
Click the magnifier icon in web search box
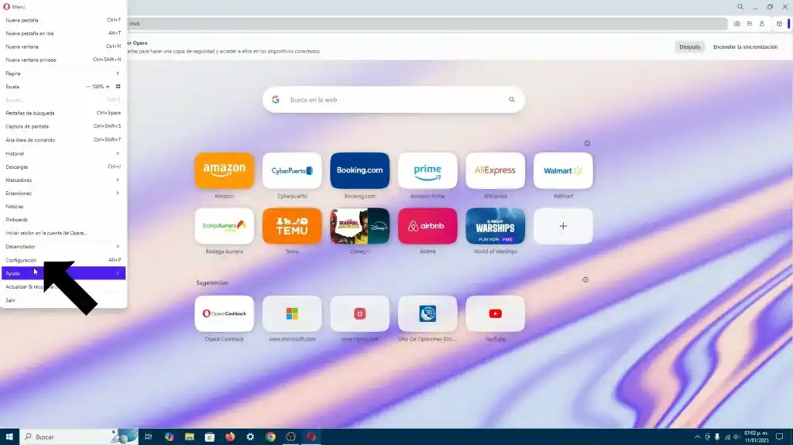coord(511,100)
